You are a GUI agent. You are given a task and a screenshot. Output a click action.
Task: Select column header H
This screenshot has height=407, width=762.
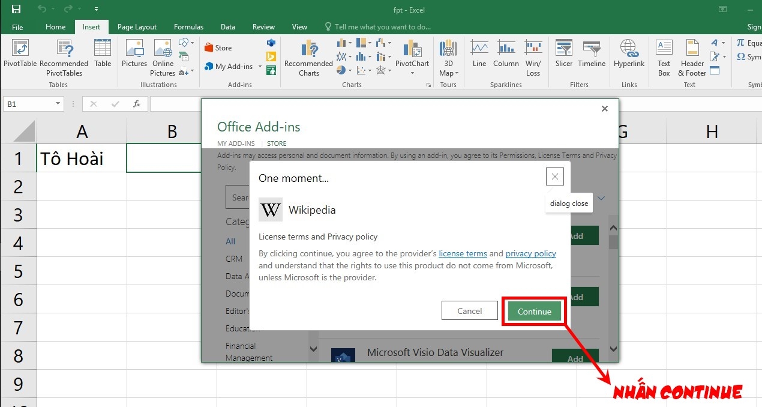coord(712,131)
